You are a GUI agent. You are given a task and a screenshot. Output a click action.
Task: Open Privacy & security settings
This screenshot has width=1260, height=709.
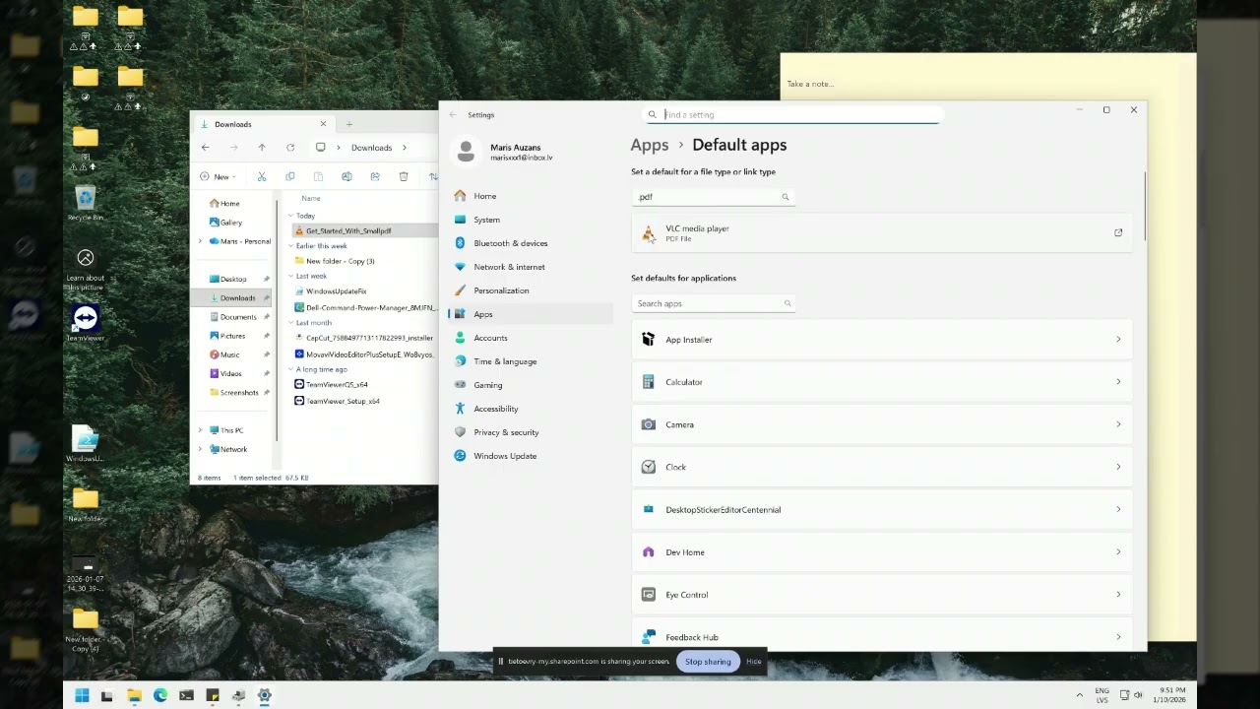tap(530, 432)
